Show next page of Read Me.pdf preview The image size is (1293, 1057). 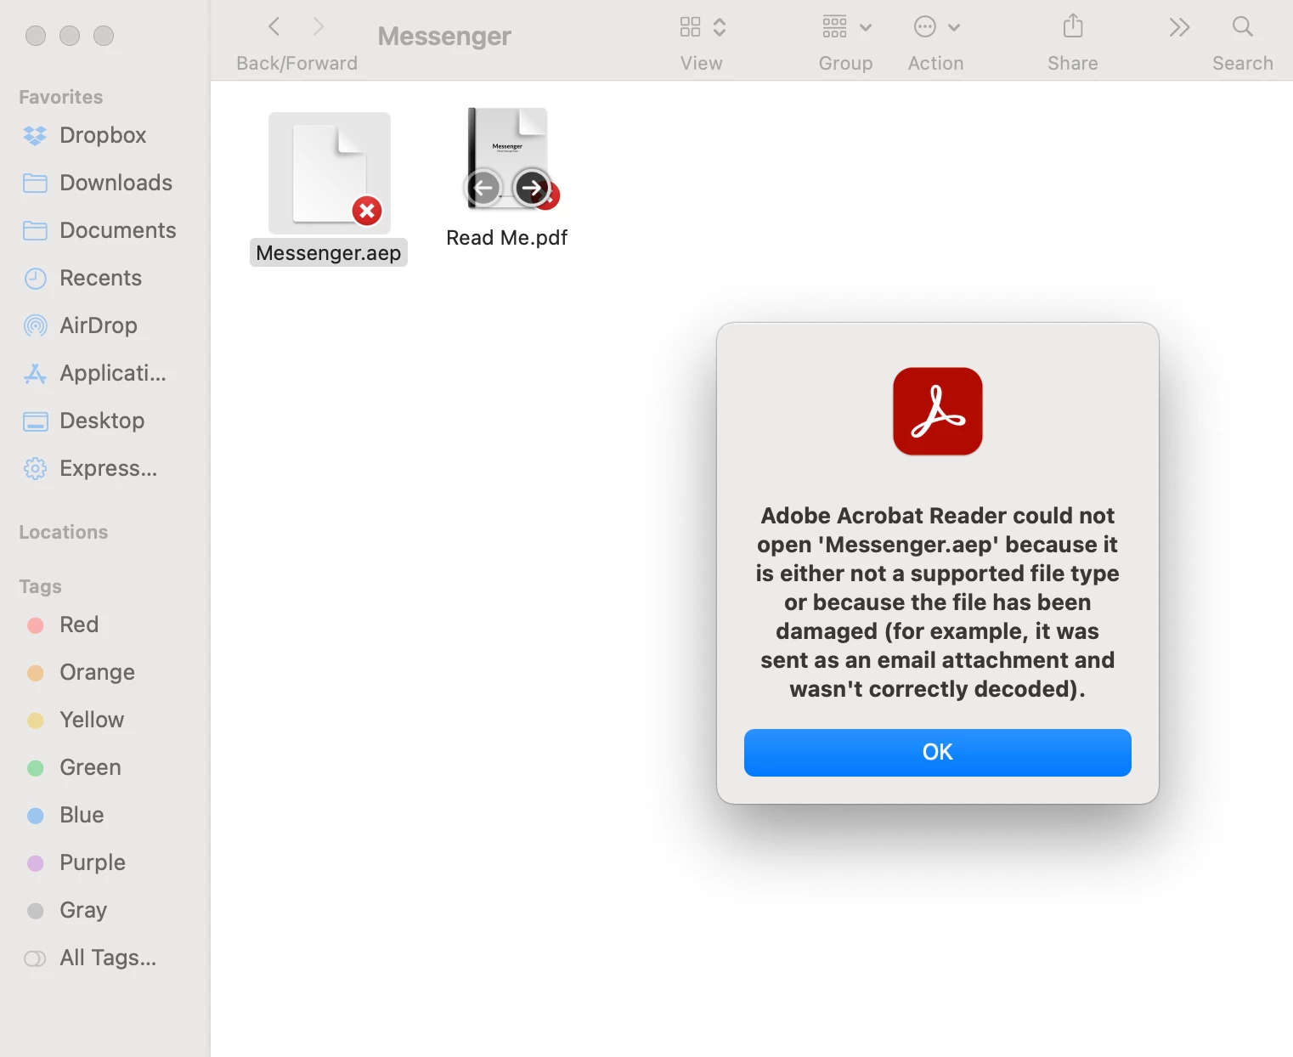coord(533,188)
